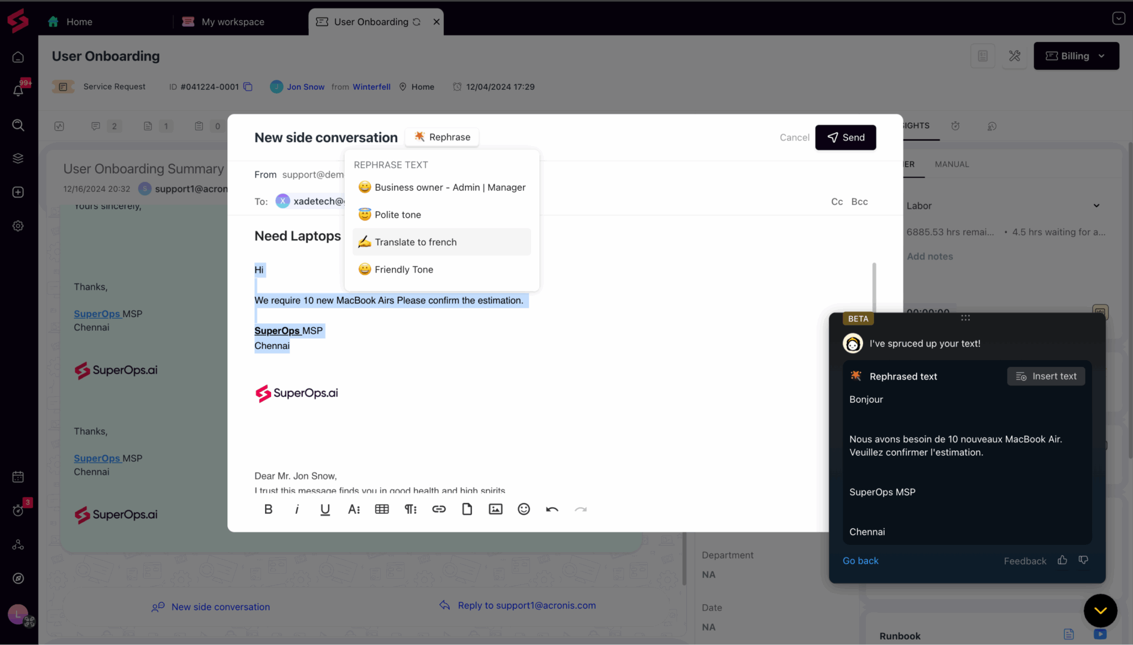Grab the assistant panel drag handle

(965, 318)
